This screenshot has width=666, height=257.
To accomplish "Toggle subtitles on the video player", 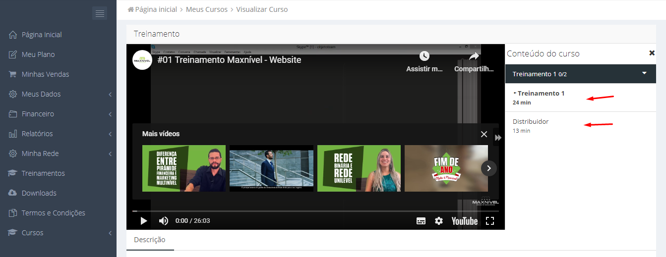I will [421, 221].
